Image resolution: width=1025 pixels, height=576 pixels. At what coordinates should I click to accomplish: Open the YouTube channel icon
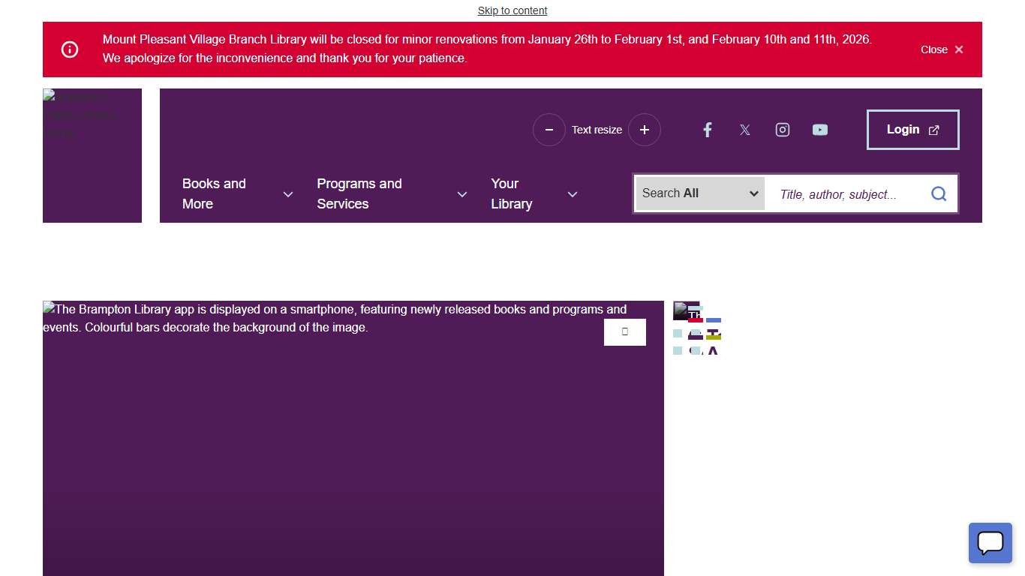pyautogui.click(x=819, y=130)
